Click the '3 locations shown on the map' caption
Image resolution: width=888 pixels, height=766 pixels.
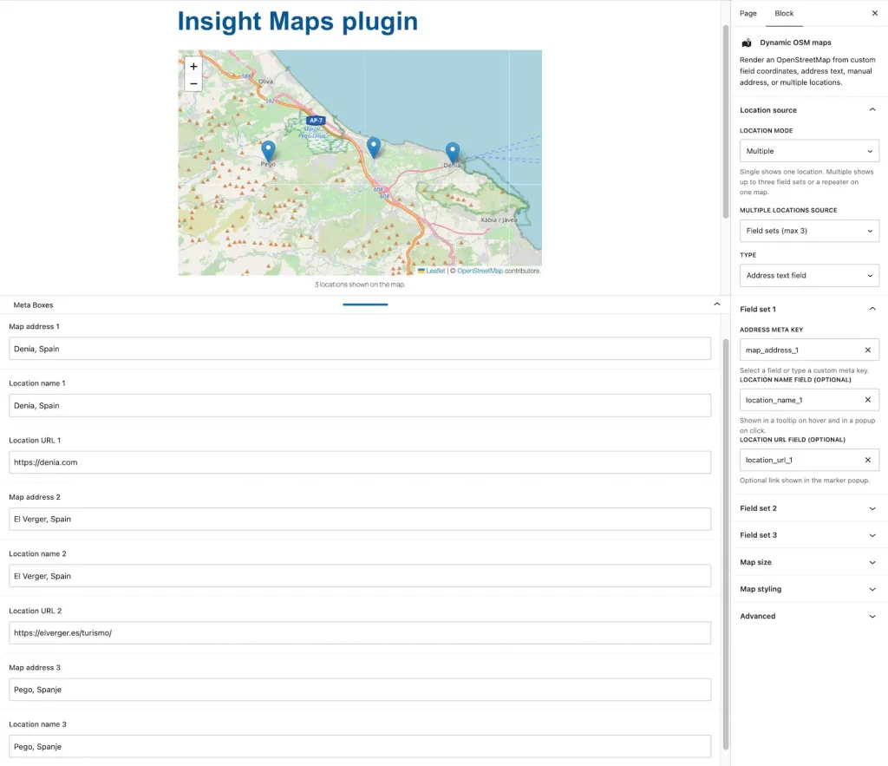[360, 285]
